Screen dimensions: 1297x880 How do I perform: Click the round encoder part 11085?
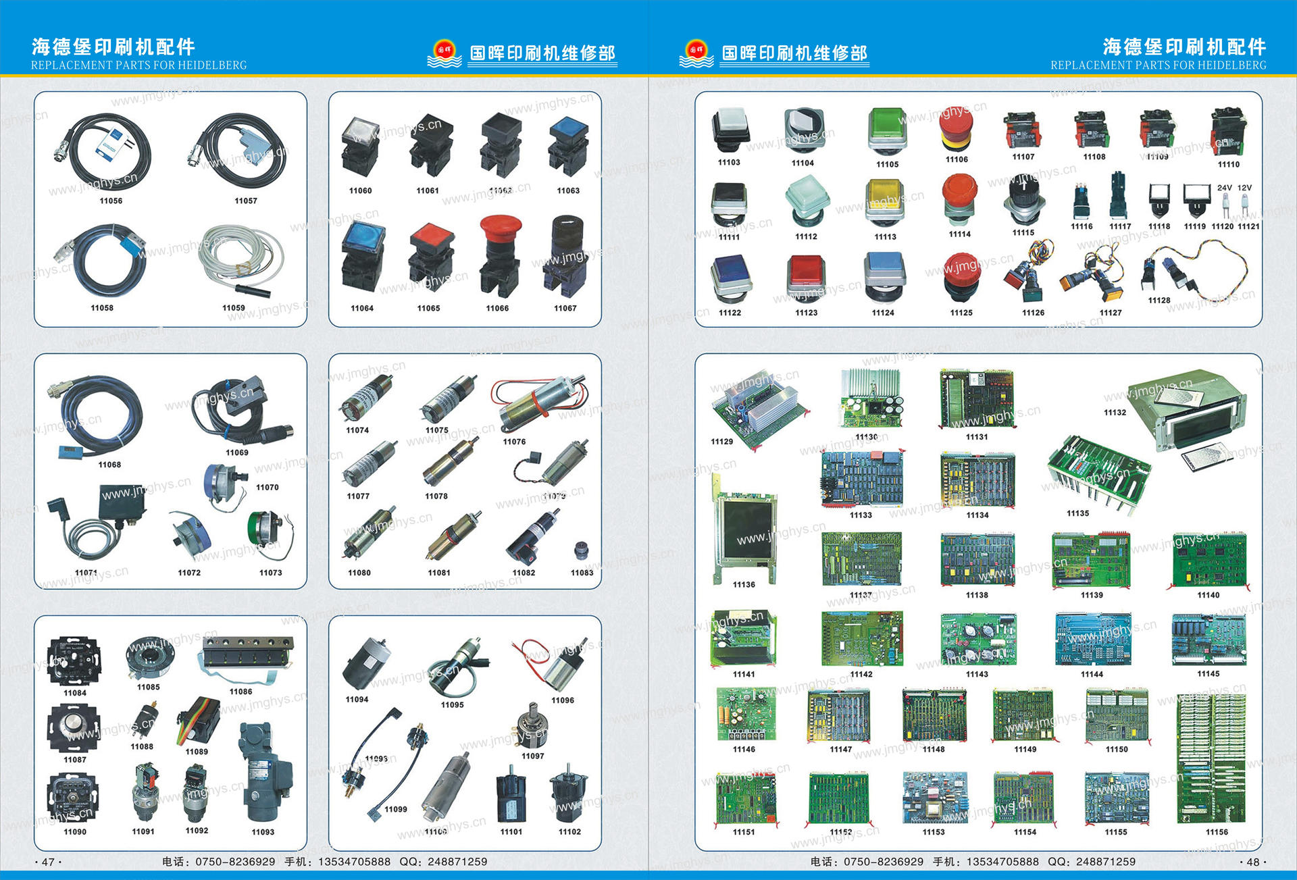(x=150, y=656)
